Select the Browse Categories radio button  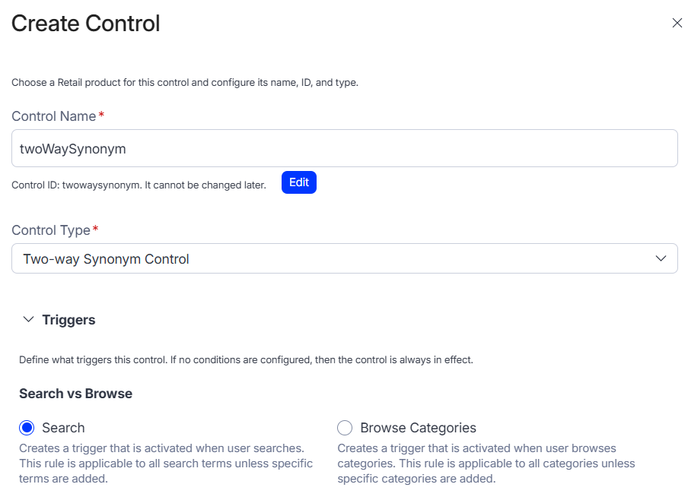(345, 428)
